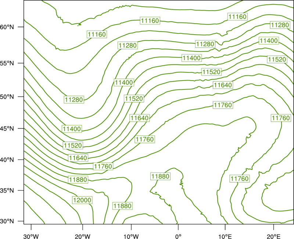Image resolution: width=294 pixels, height=239 pixels.
Task: Click the 20°E longitude axis label
Action: tap(273, 236)
